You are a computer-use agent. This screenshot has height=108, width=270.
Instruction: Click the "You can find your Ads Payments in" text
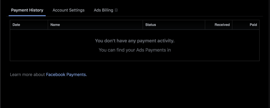(135, 50)
